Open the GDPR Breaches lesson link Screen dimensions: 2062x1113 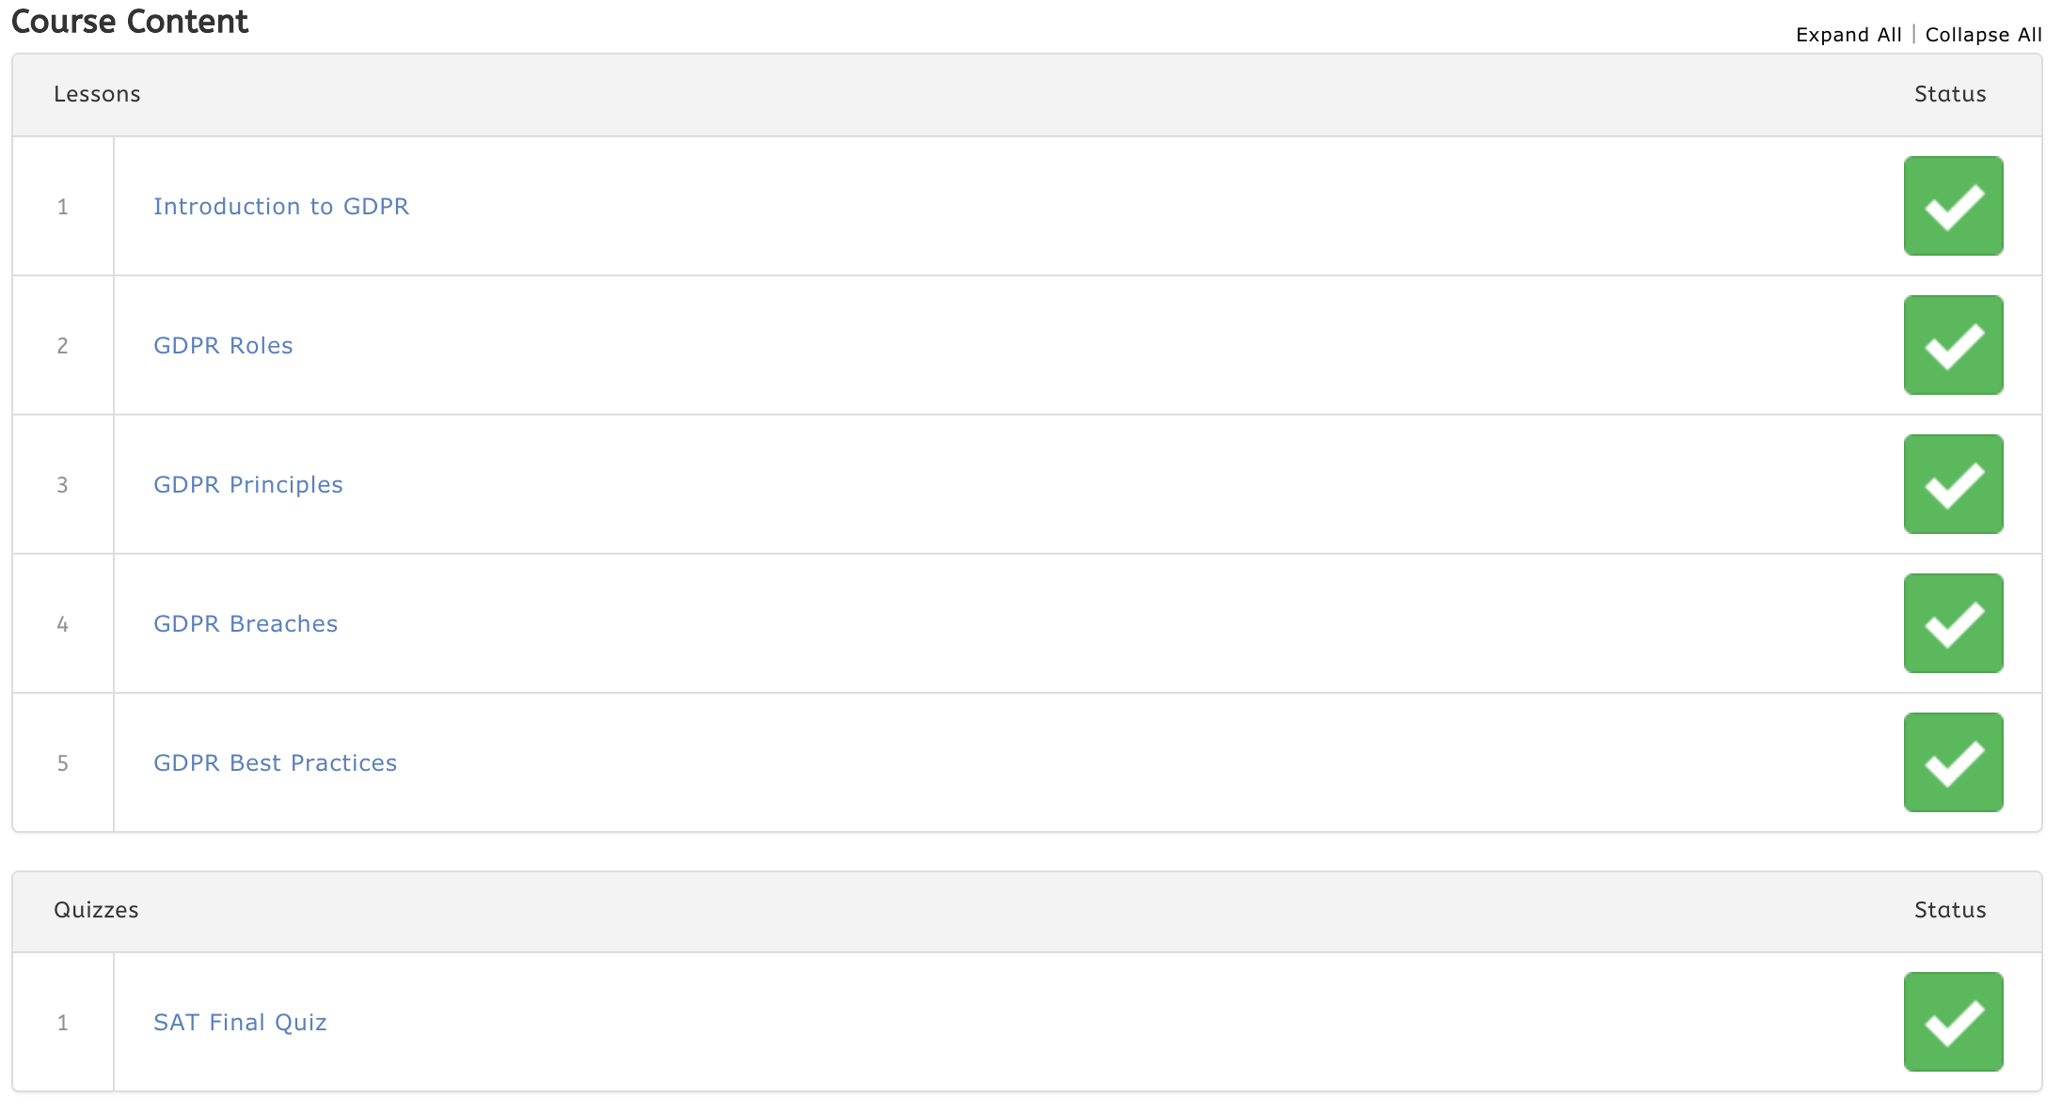pyautogui.click(x=246, y=623)
